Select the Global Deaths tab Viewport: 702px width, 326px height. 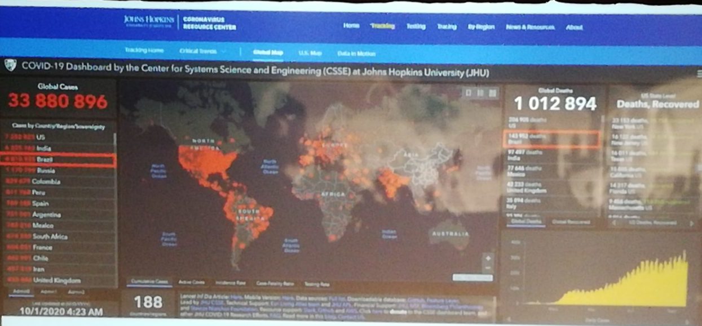click(525, 222)
